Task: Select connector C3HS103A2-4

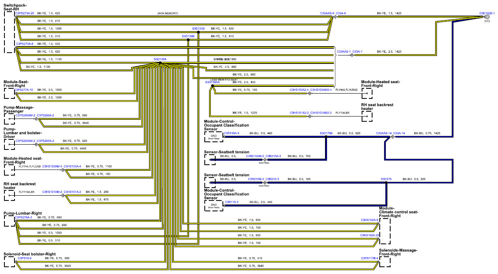Action: pyautogui.click(x=299, y=90)
